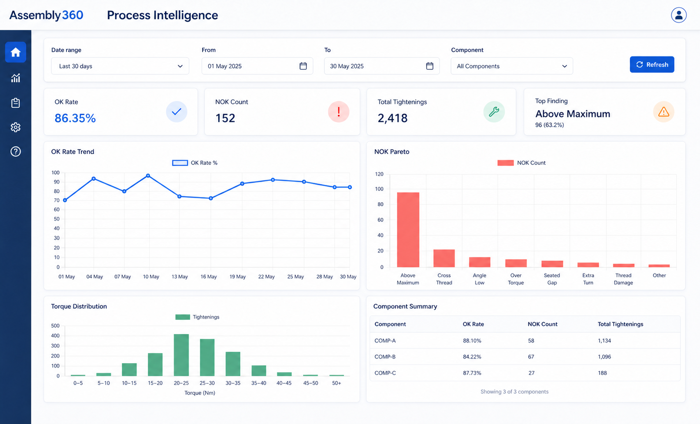
Task: Open the Component filter dropdown
Action: pyautogui.click(x=512, y=66)
